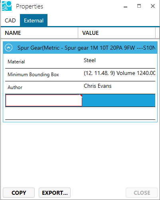Screen dimensions: 160x200
Task: Click the empty red-bordered name field
Action: coord(44,100)
